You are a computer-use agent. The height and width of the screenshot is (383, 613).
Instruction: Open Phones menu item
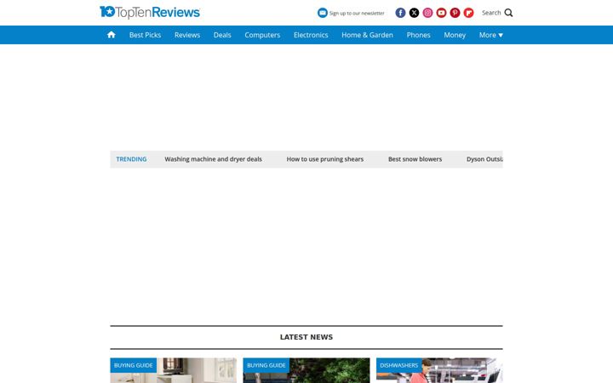418,35
